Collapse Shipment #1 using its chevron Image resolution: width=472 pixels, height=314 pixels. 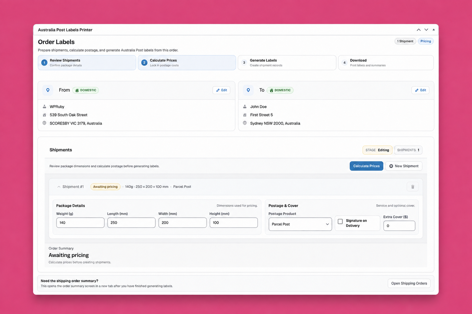[x=59, y=187]
